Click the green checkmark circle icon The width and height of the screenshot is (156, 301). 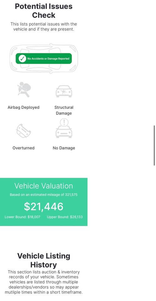point(23,59)
